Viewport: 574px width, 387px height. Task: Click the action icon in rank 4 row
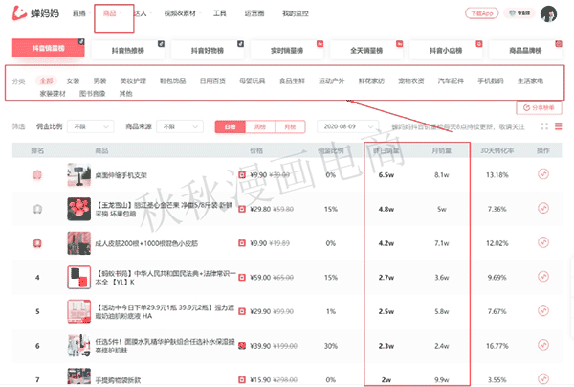tap(542, 277)
